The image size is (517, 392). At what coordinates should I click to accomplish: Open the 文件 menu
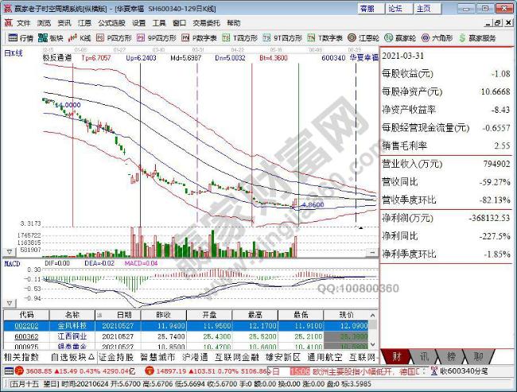pyautogui.click(x=23, y=23)
